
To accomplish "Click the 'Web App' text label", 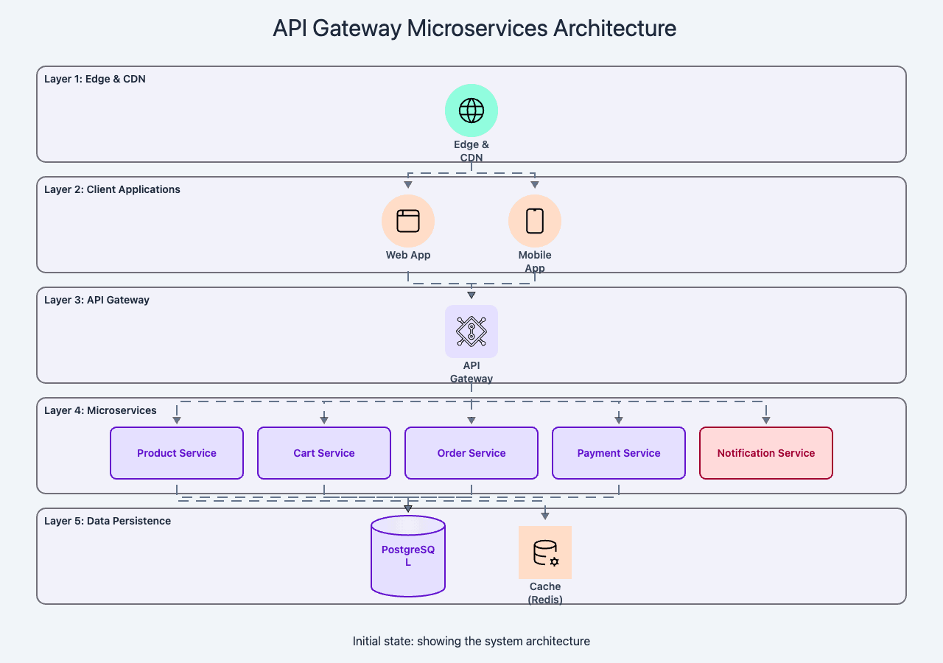I will [x=408, y=255].
